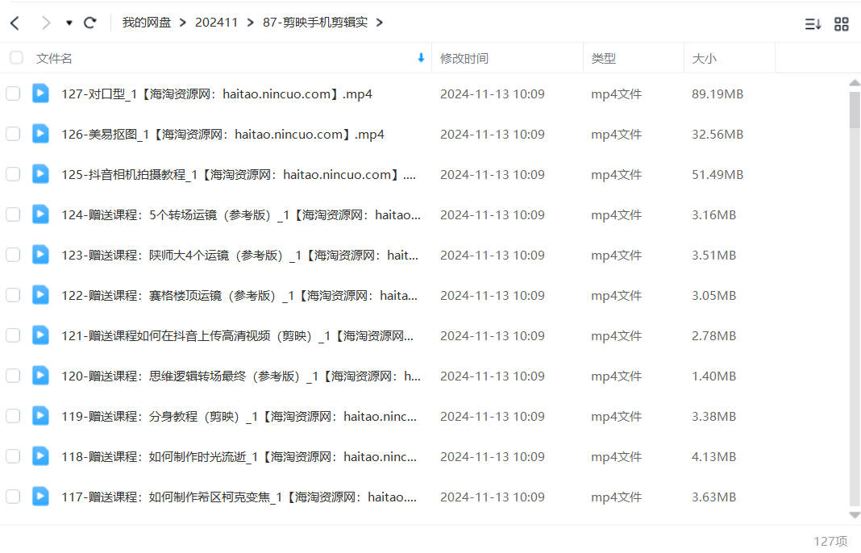Expand chevron after 202411 breadcrumb

pyautogui.click(x=251, y=23)
